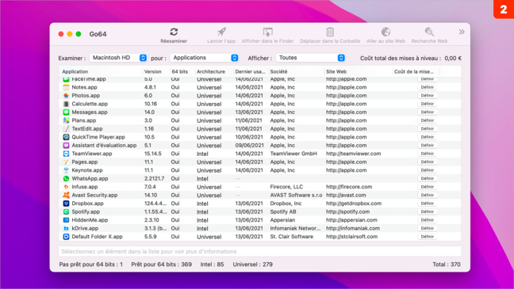
Task: Sort by Coût de la mise column header
Action: [414, 71]
